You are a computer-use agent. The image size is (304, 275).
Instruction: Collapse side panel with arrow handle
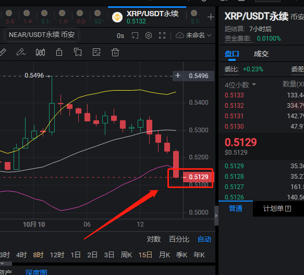click(x=216, y=216)
